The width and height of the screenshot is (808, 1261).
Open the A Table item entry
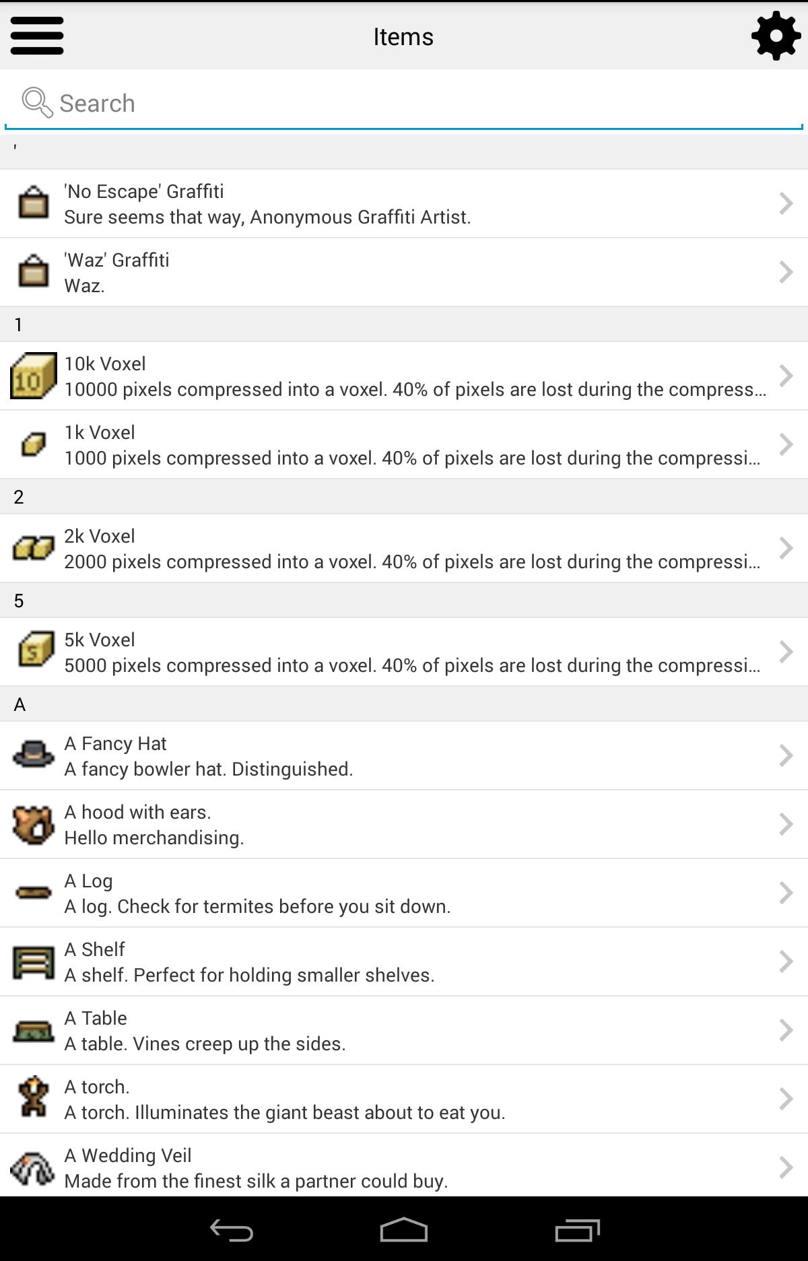click(404, 1030)
